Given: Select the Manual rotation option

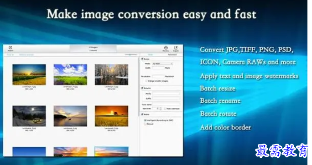Looking at the screenshot, I should [x=145, y=124].
